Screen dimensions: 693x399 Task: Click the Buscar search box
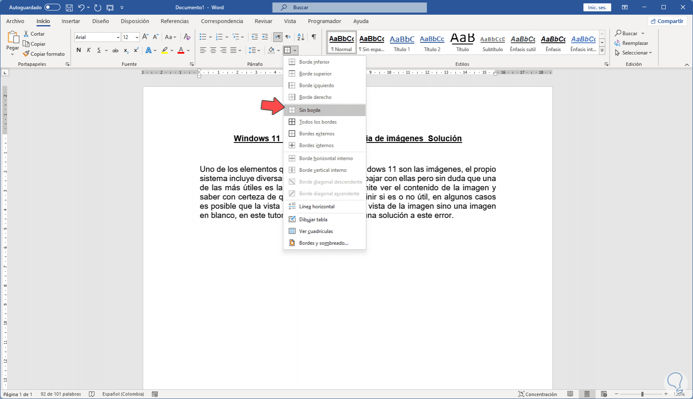[349, 8]
